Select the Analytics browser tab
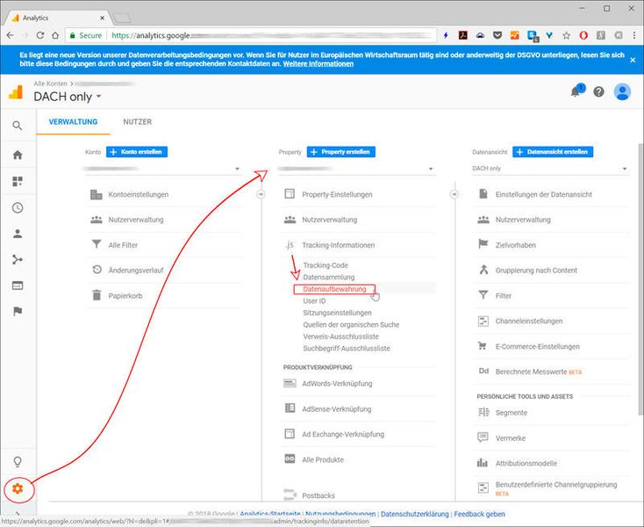 point(58,18)
